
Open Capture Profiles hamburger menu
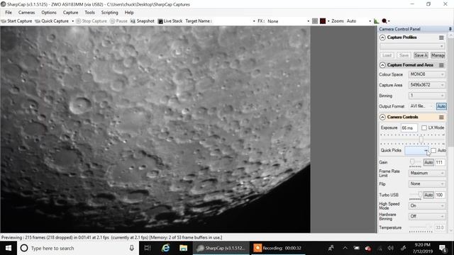click(x=441, y=38)
